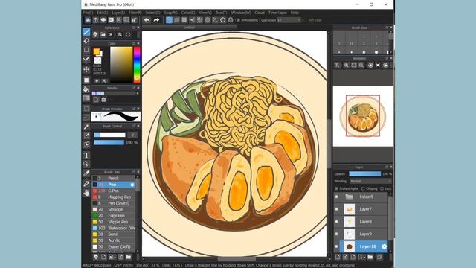Select the Smudge brush

coord(114,209)
